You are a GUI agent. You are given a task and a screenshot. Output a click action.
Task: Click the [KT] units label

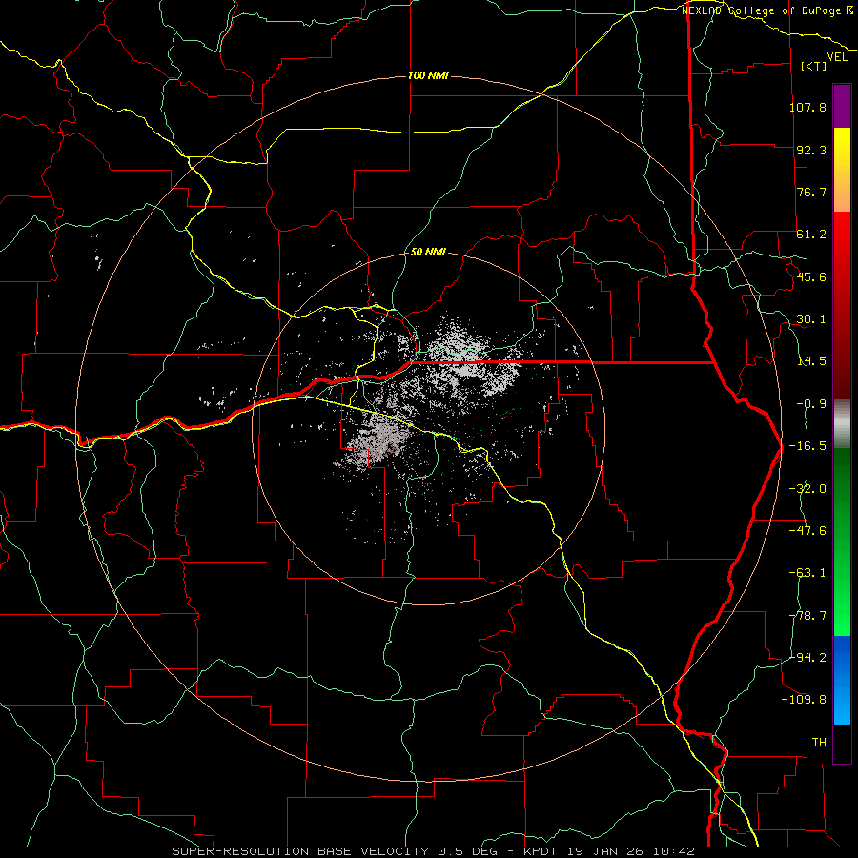pyautogui.click(x=814, y=66)
